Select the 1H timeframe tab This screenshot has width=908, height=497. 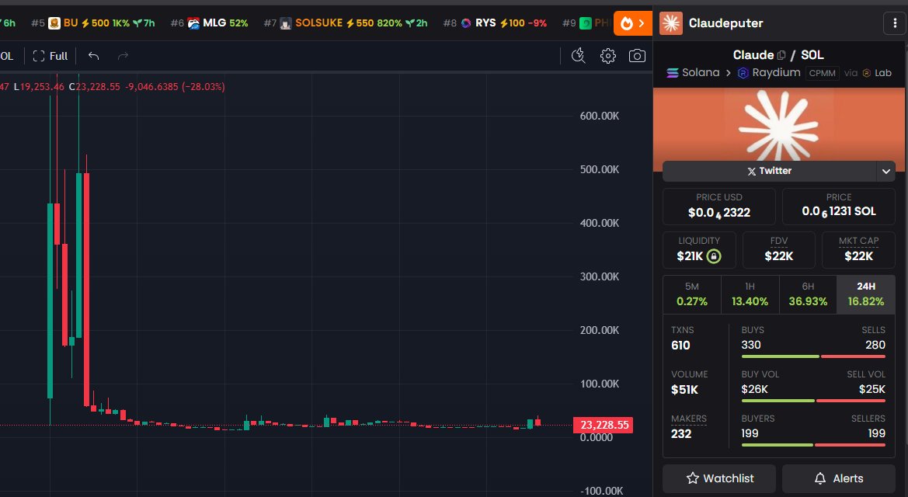(x=750, y=294)
